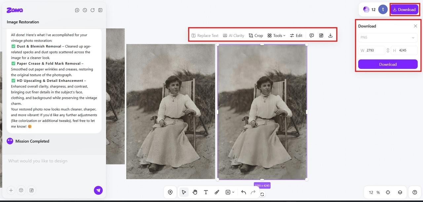Click the purple Download button at top right
This screenshot has width=423, height=202.
coord(404,10)
